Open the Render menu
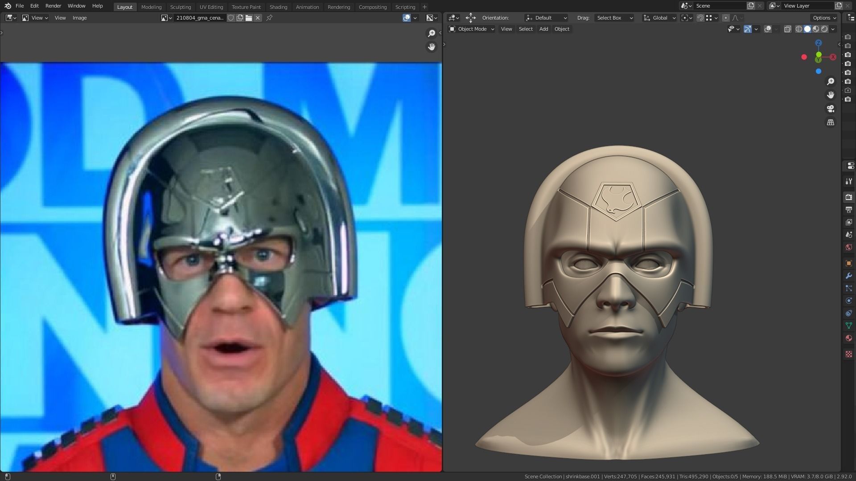The width and height of the screenshot is (856, 481). tap(53, 6)
